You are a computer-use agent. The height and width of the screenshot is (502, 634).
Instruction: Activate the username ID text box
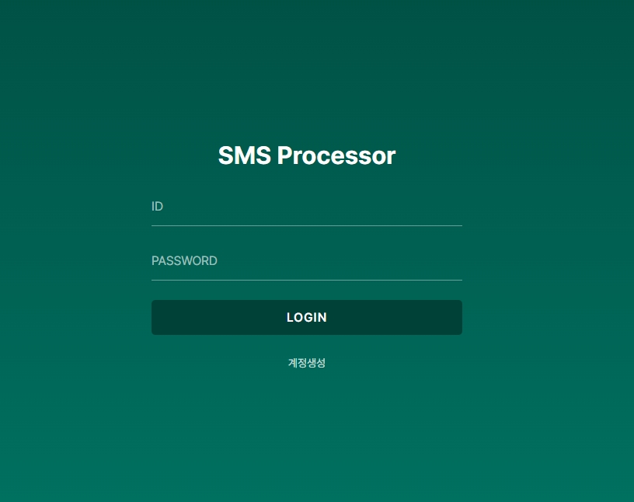(x=306, y=207)
